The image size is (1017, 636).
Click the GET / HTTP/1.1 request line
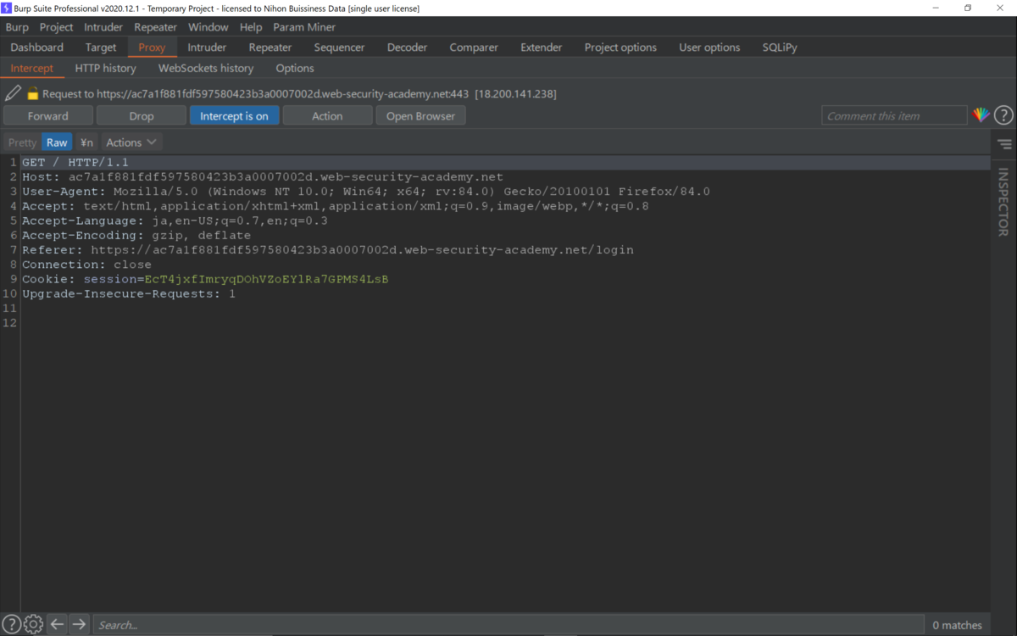coord(75,162)
